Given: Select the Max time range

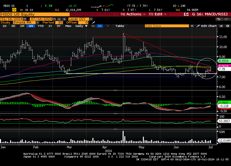Looking at the screenshot, I should pyautogui.click(x=68, y=26).
